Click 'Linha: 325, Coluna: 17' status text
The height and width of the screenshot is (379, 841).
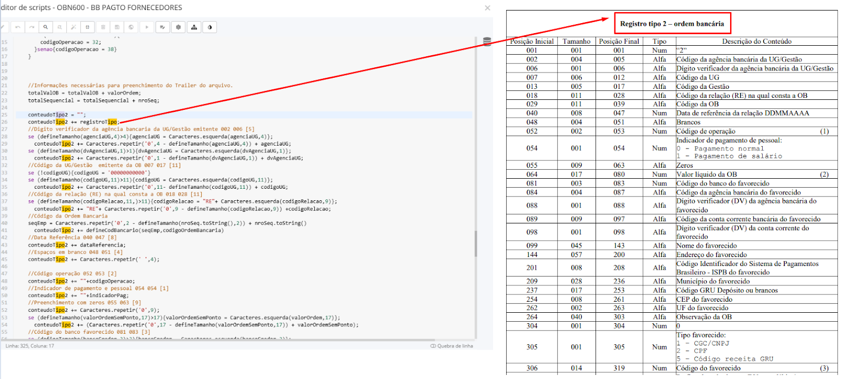pos(30,346)
